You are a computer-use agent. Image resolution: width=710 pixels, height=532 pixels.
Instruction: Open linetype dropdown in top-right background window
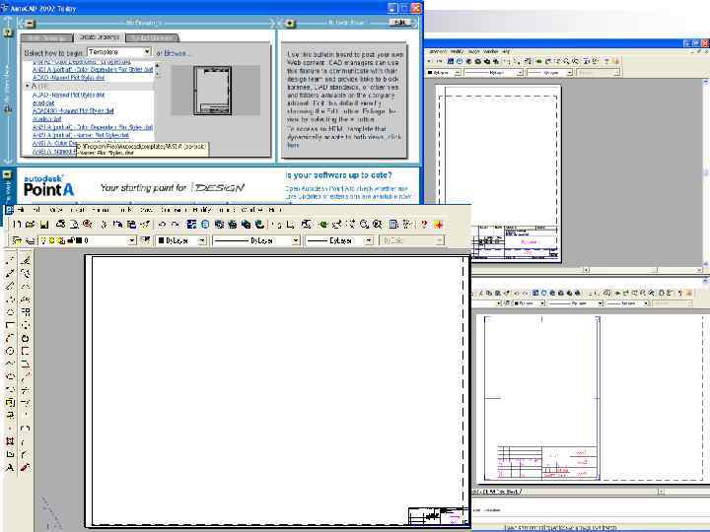pos(520,72)
